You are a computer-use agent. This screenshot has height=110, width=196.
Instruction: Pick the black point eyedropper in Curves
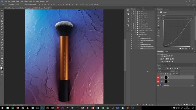159,21
